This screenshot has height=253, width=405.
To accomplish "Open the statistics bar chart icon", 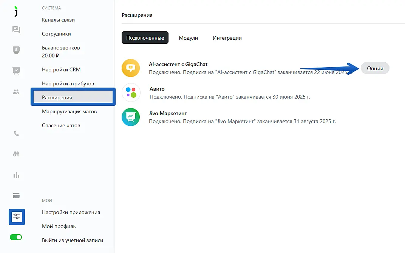I will (16, 175).
